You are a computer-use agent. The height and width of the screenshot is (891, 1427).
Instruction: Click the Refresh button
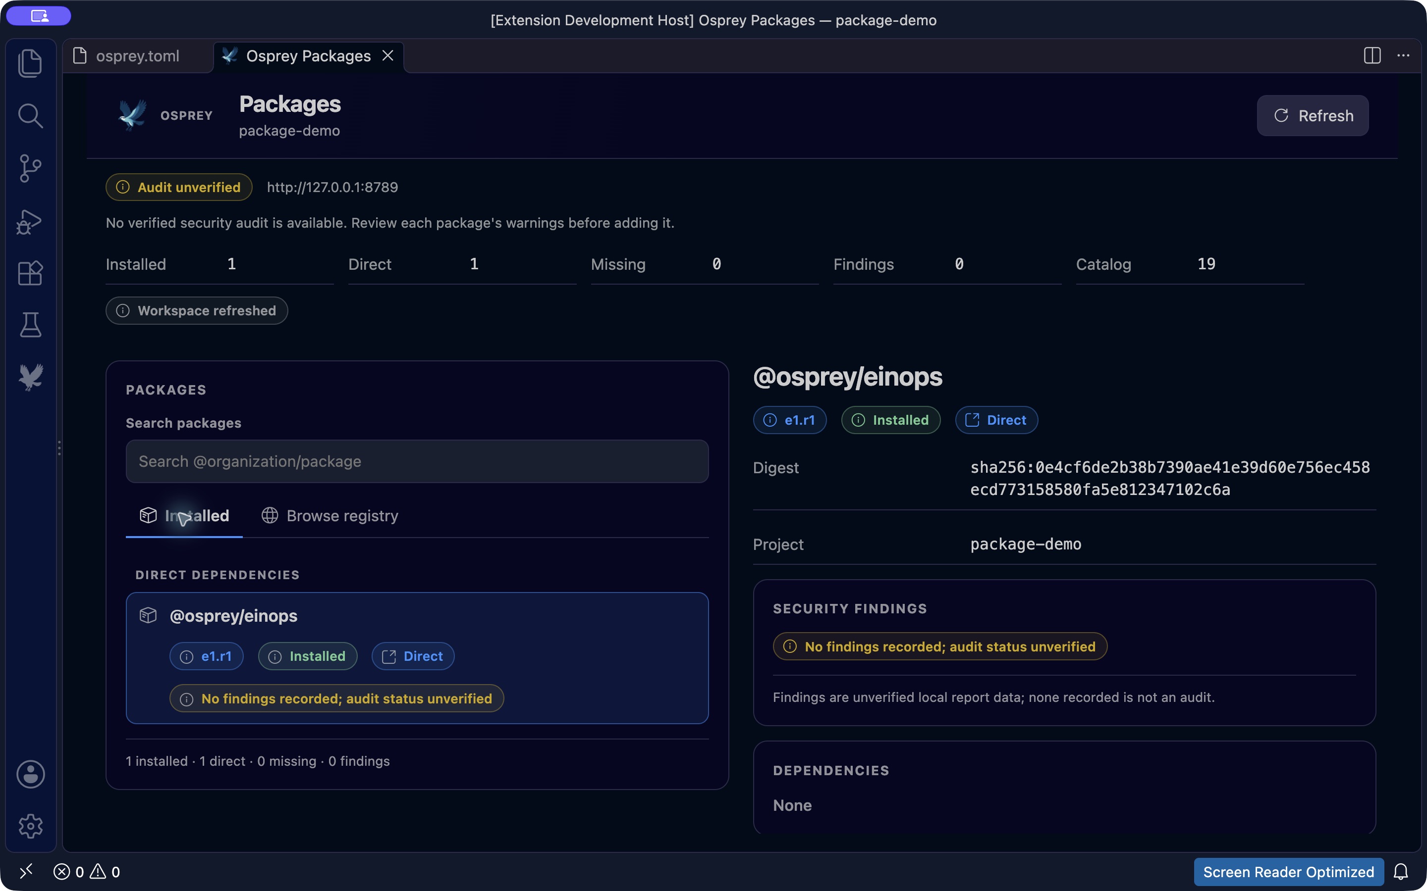[x=1313, y=115]
